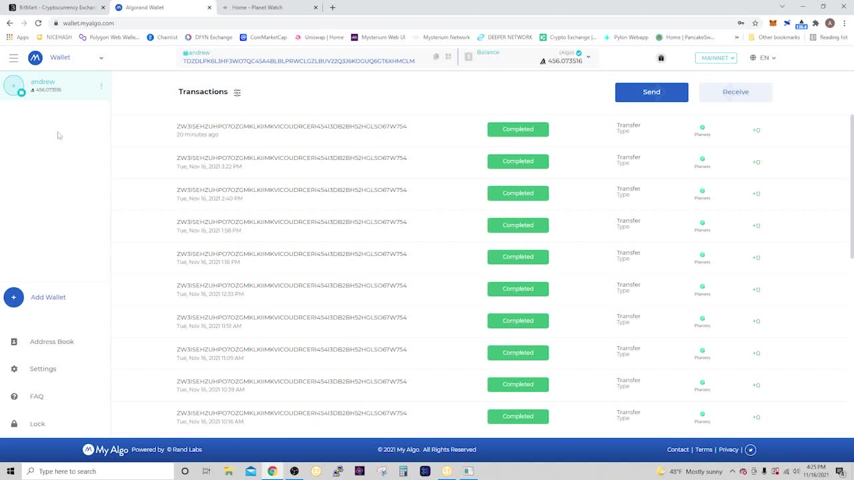Click the Planets asset icon in first transaction
Screen dimensions: 854x480
point(702,127)
